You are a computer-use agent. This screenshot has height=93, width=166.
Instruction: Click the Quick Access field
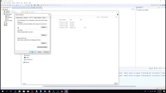click(x=155, y=5)
